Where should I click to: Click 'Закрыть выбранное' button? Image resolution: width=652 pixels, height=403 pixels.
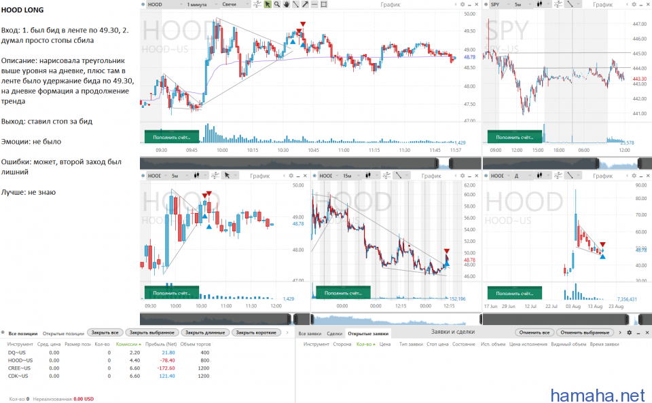point(151,332)
